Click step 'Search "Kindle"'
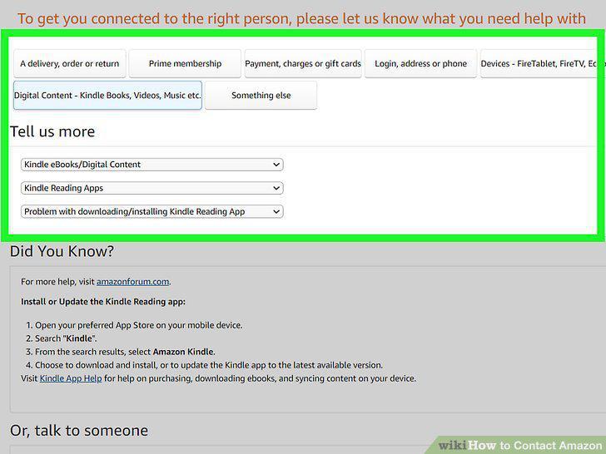The image size is (606, 454). click(66, 338)
